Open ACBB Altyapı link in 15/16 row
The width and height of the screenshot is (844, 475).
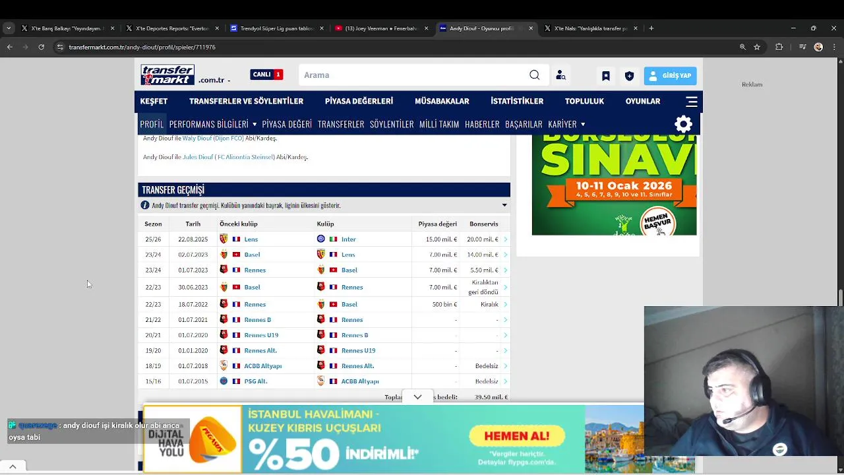tap(360, 381)
